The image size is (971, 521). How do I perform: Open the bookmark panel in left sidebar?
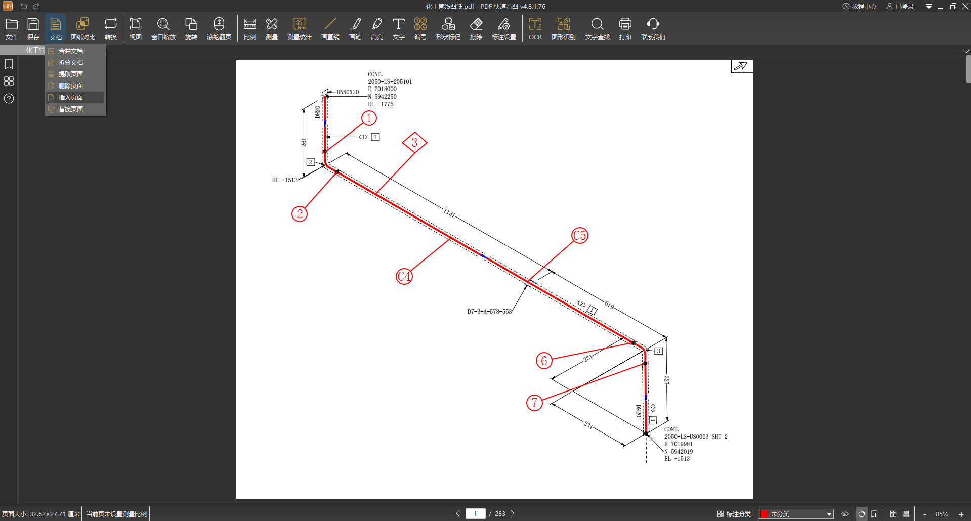pos(9,64)
